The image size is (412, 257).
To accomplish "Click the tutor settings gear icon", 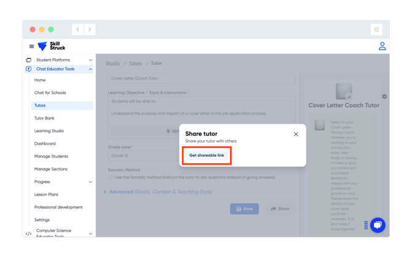I will coord(384,97).
